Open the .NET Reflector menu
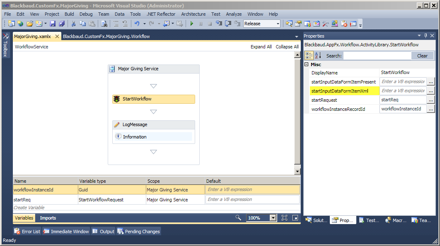The image size is (440, 246). click(x=162, y=14)
